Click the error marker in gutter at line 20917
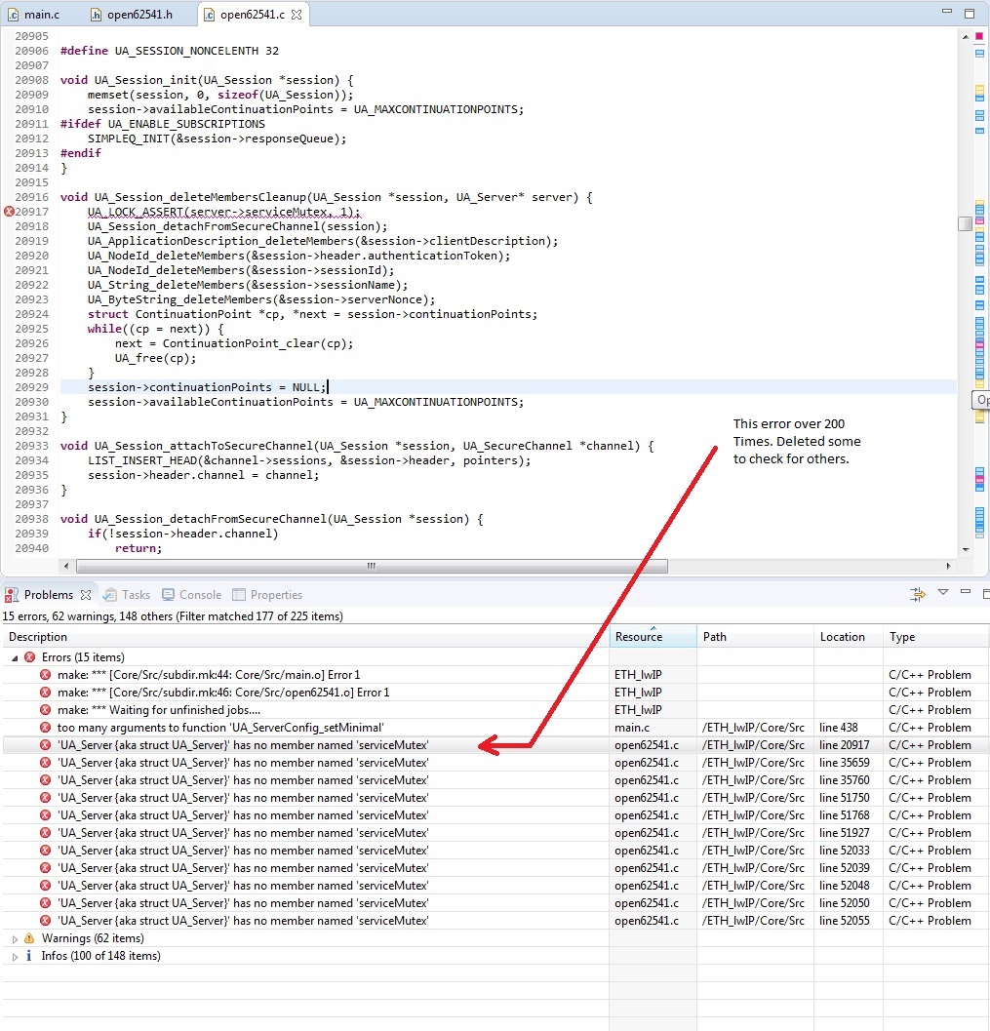Screen dimensions: 990x1031 coord(9,212)
